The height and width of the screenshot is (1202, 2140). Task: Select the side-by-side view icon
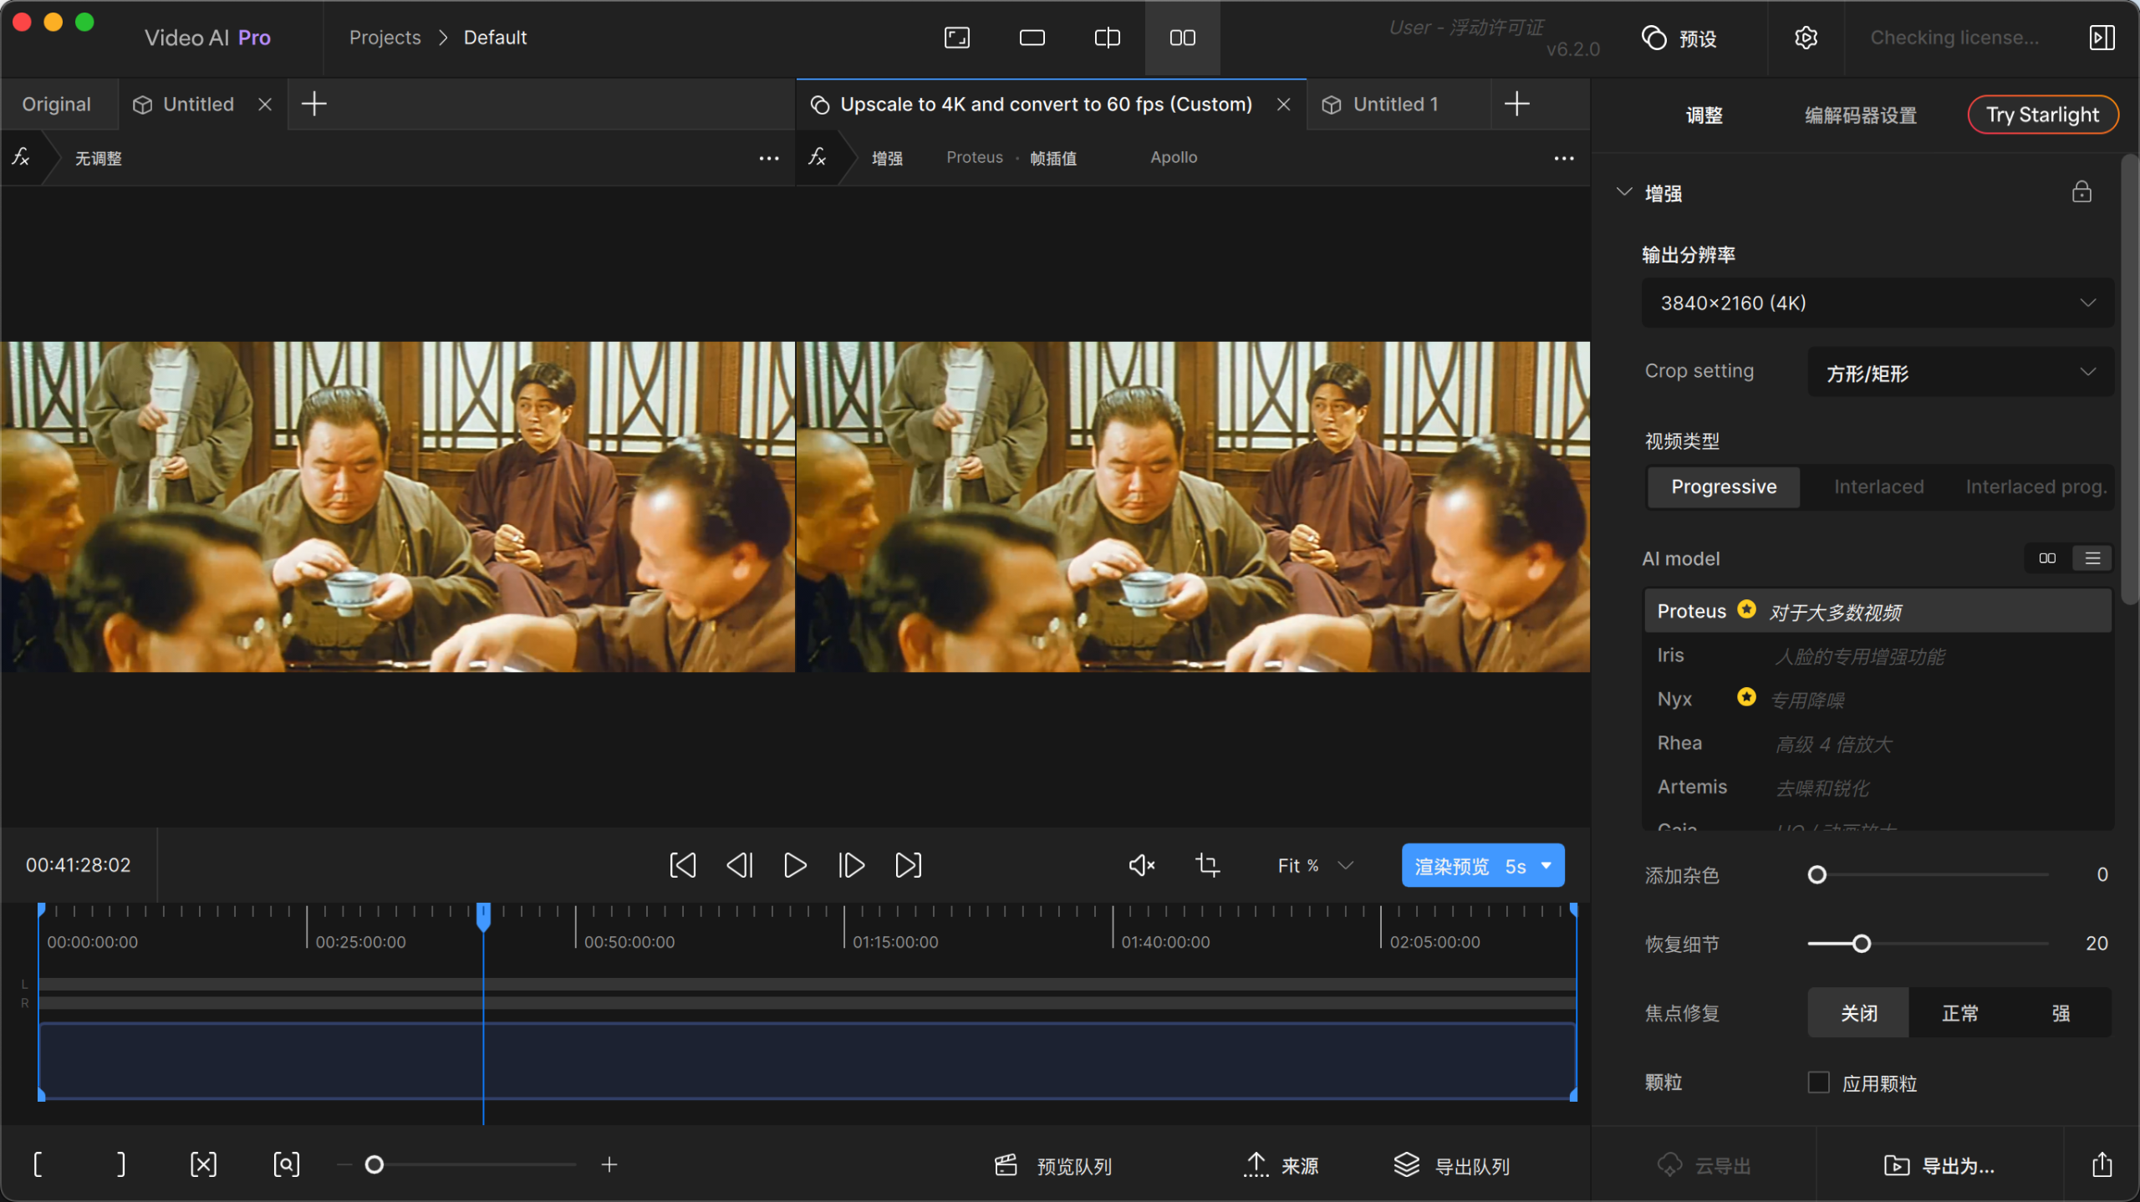coord(1182,38)
